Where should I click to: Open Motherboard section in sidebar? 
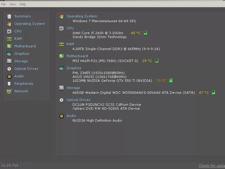(25, 46)
